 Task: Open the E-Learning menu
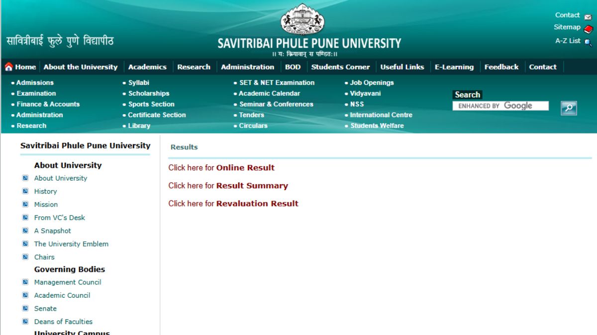pyautogui.click(x=454, y=67)
